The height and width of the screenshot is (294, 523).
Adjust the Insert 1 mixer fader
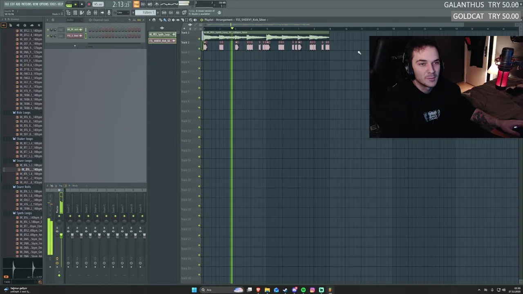[72, 236]
